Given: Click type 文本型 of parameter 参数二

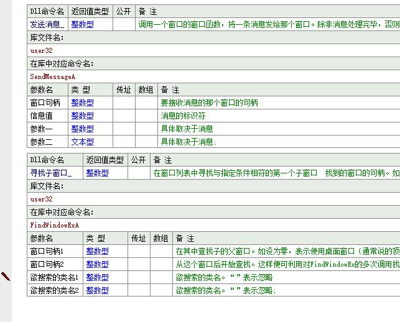Looking at the screenshot, I should [82, 142].
